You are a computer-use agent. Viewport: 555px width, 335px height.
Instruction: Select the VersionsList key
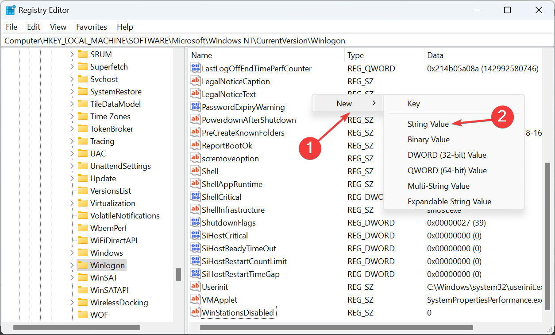pos(111,191)
